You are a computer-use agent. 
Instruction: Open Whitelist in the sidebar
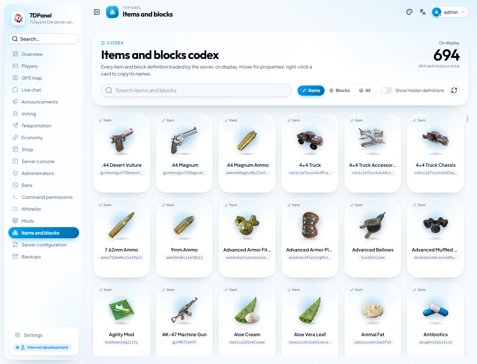pos(44,209)
